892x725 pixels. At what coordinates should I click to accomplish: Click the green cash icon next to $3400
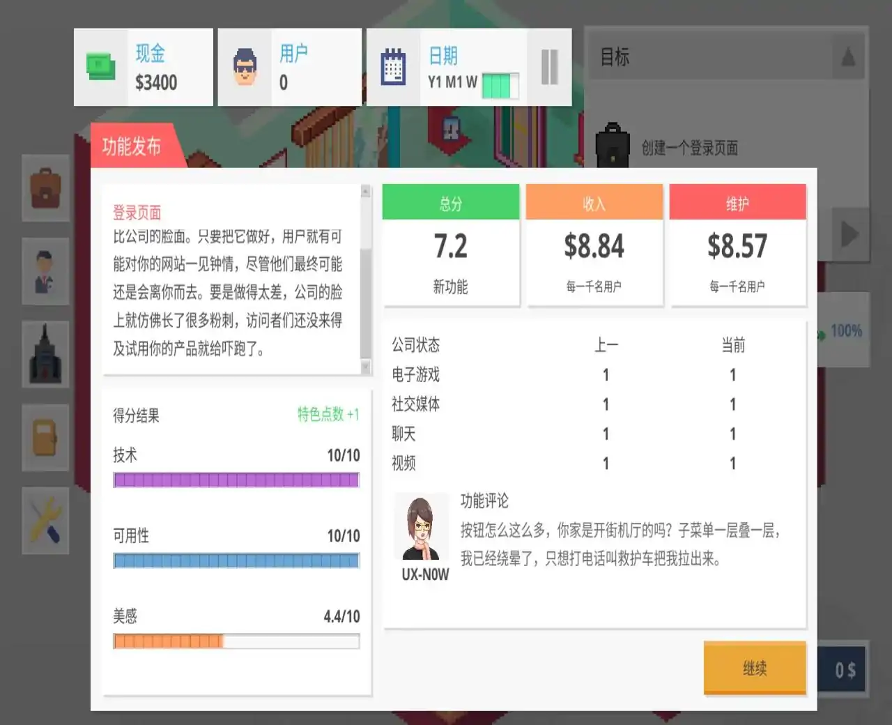[x=100, y=66]
